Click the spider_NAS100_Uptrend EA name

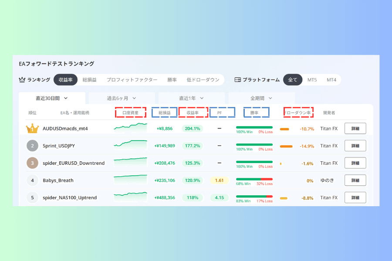point(70,197)
